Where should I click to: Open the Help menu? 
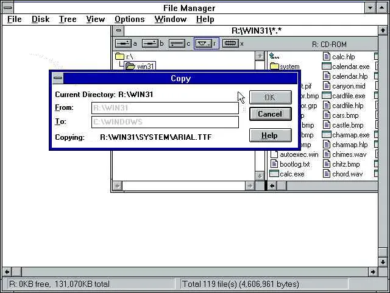[x=205, y=19]
